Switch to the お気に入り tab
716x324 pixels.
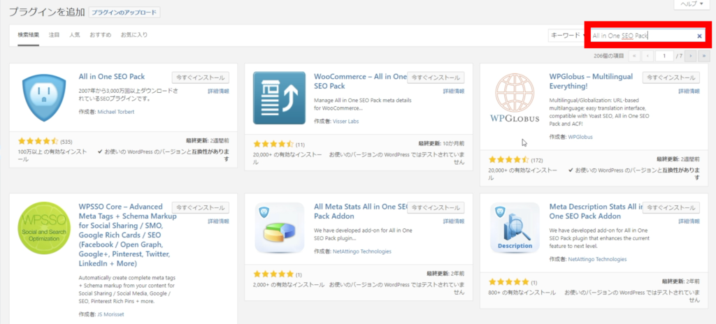click(134, 35)
